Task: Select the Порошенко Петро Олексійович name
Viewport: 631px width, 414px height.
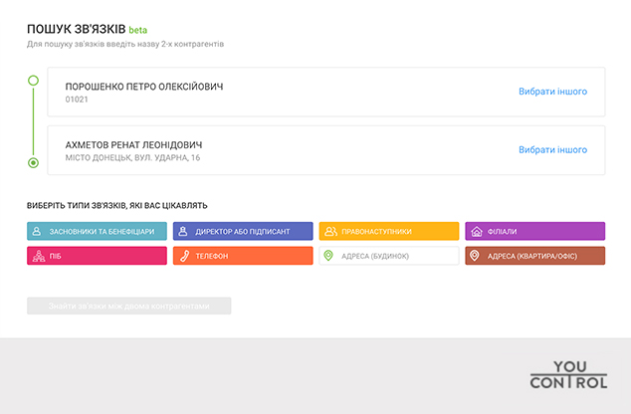Action: click(144, 87)
